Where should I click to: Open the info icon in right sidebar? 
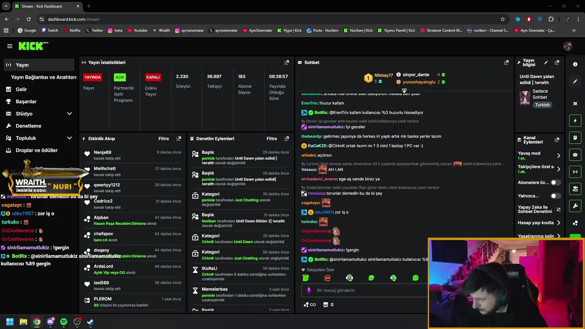575,64
